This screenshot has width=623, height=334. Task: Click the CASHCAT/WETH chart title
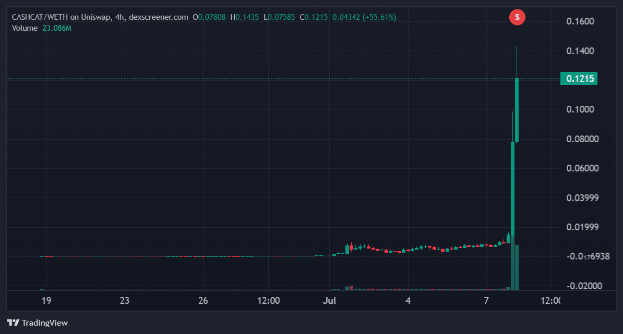[x=100, y=17]
